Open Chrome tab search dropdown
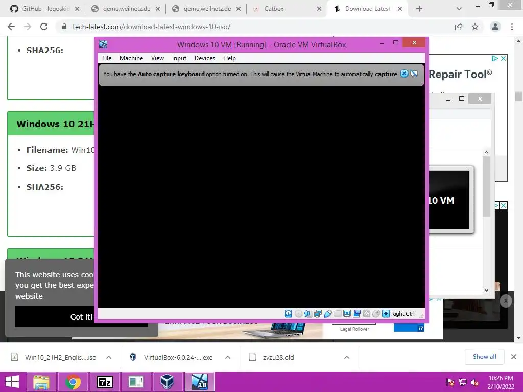Viewport: 523px width, 392px height. 459,9
